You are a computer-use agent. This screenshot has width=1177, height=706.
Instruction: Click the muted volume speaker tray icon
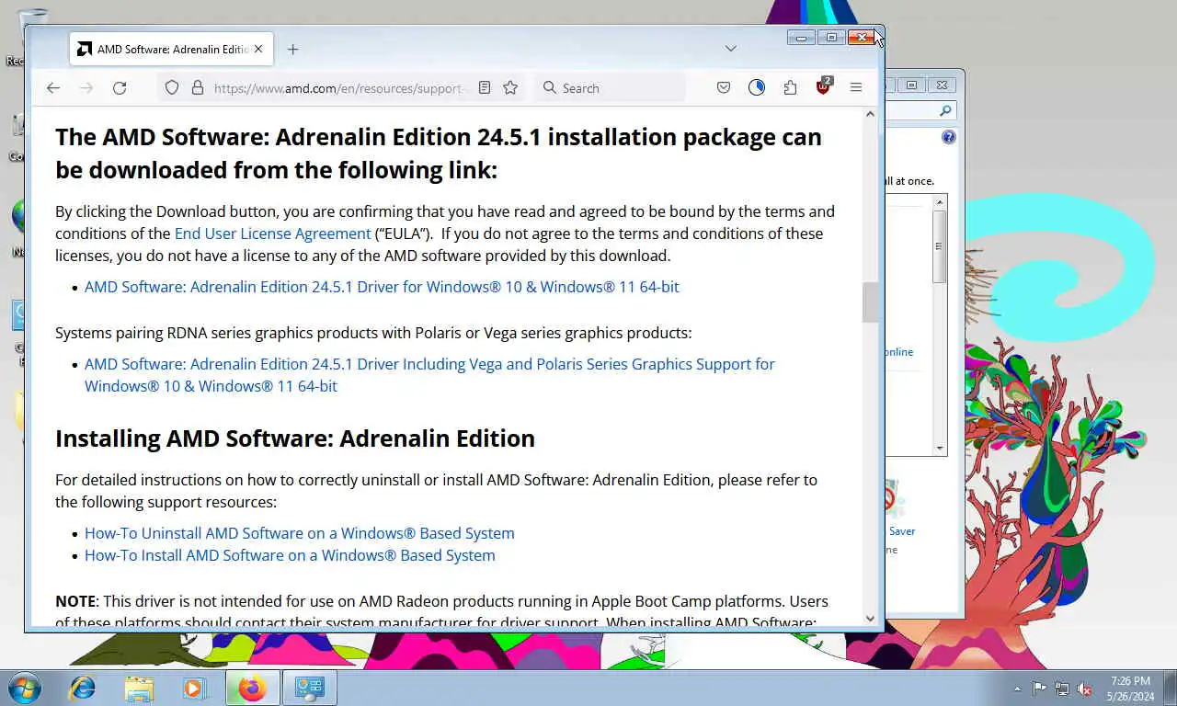1085,689
